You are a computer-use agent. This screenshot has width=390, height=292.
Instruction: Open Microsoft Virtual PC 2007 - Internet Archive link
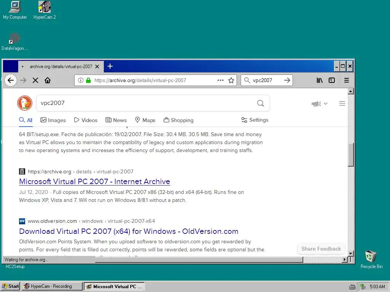94,181
